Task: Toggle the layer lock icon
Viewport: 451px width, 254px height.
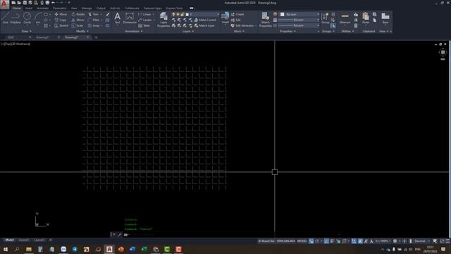Action: pyautogui.click(x=183, y=14)
